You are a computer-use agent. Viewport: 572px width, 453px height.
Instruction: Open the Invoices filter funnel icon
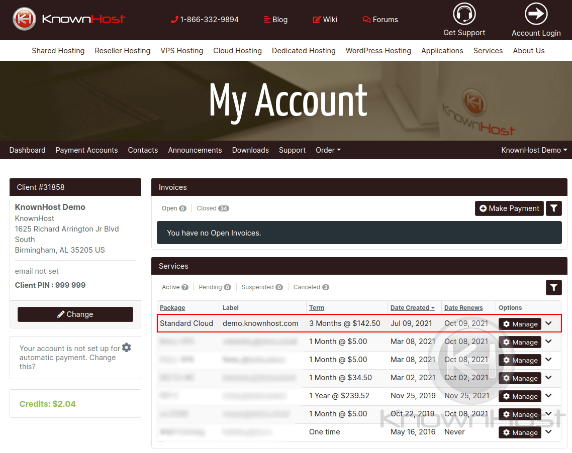pos(553,208)
